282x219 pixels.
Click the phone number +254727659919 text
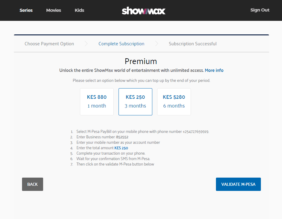pos(196,132)
